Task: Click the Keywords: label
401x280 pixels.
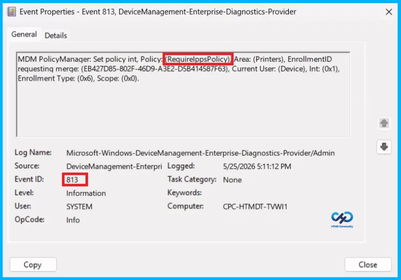Action: [184, 193]
